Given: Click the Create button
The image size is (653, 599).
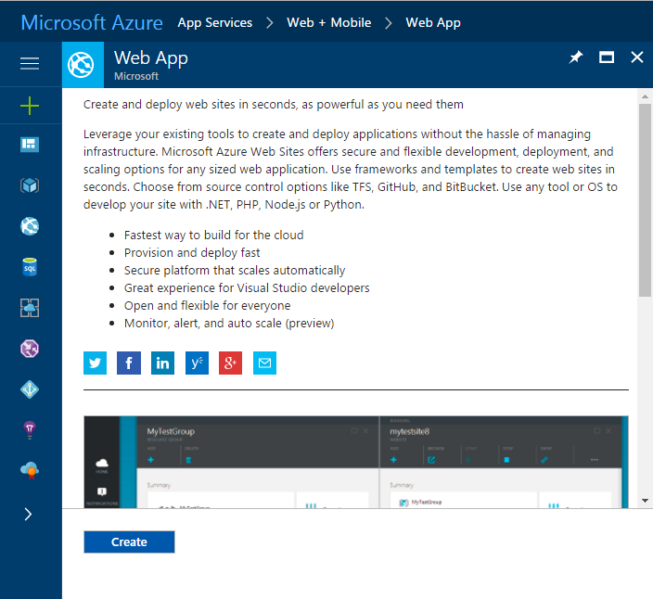Looking at the screenshot, I should click(x=129, y=542).
